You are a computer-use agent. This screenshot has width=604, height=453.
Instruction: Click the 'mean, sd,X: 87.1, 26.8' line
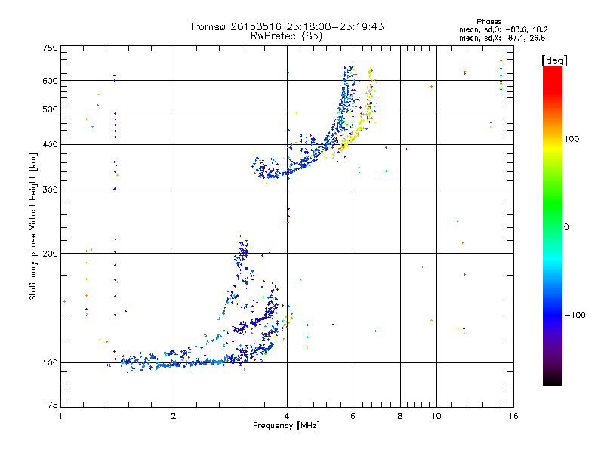coord(502,38)
